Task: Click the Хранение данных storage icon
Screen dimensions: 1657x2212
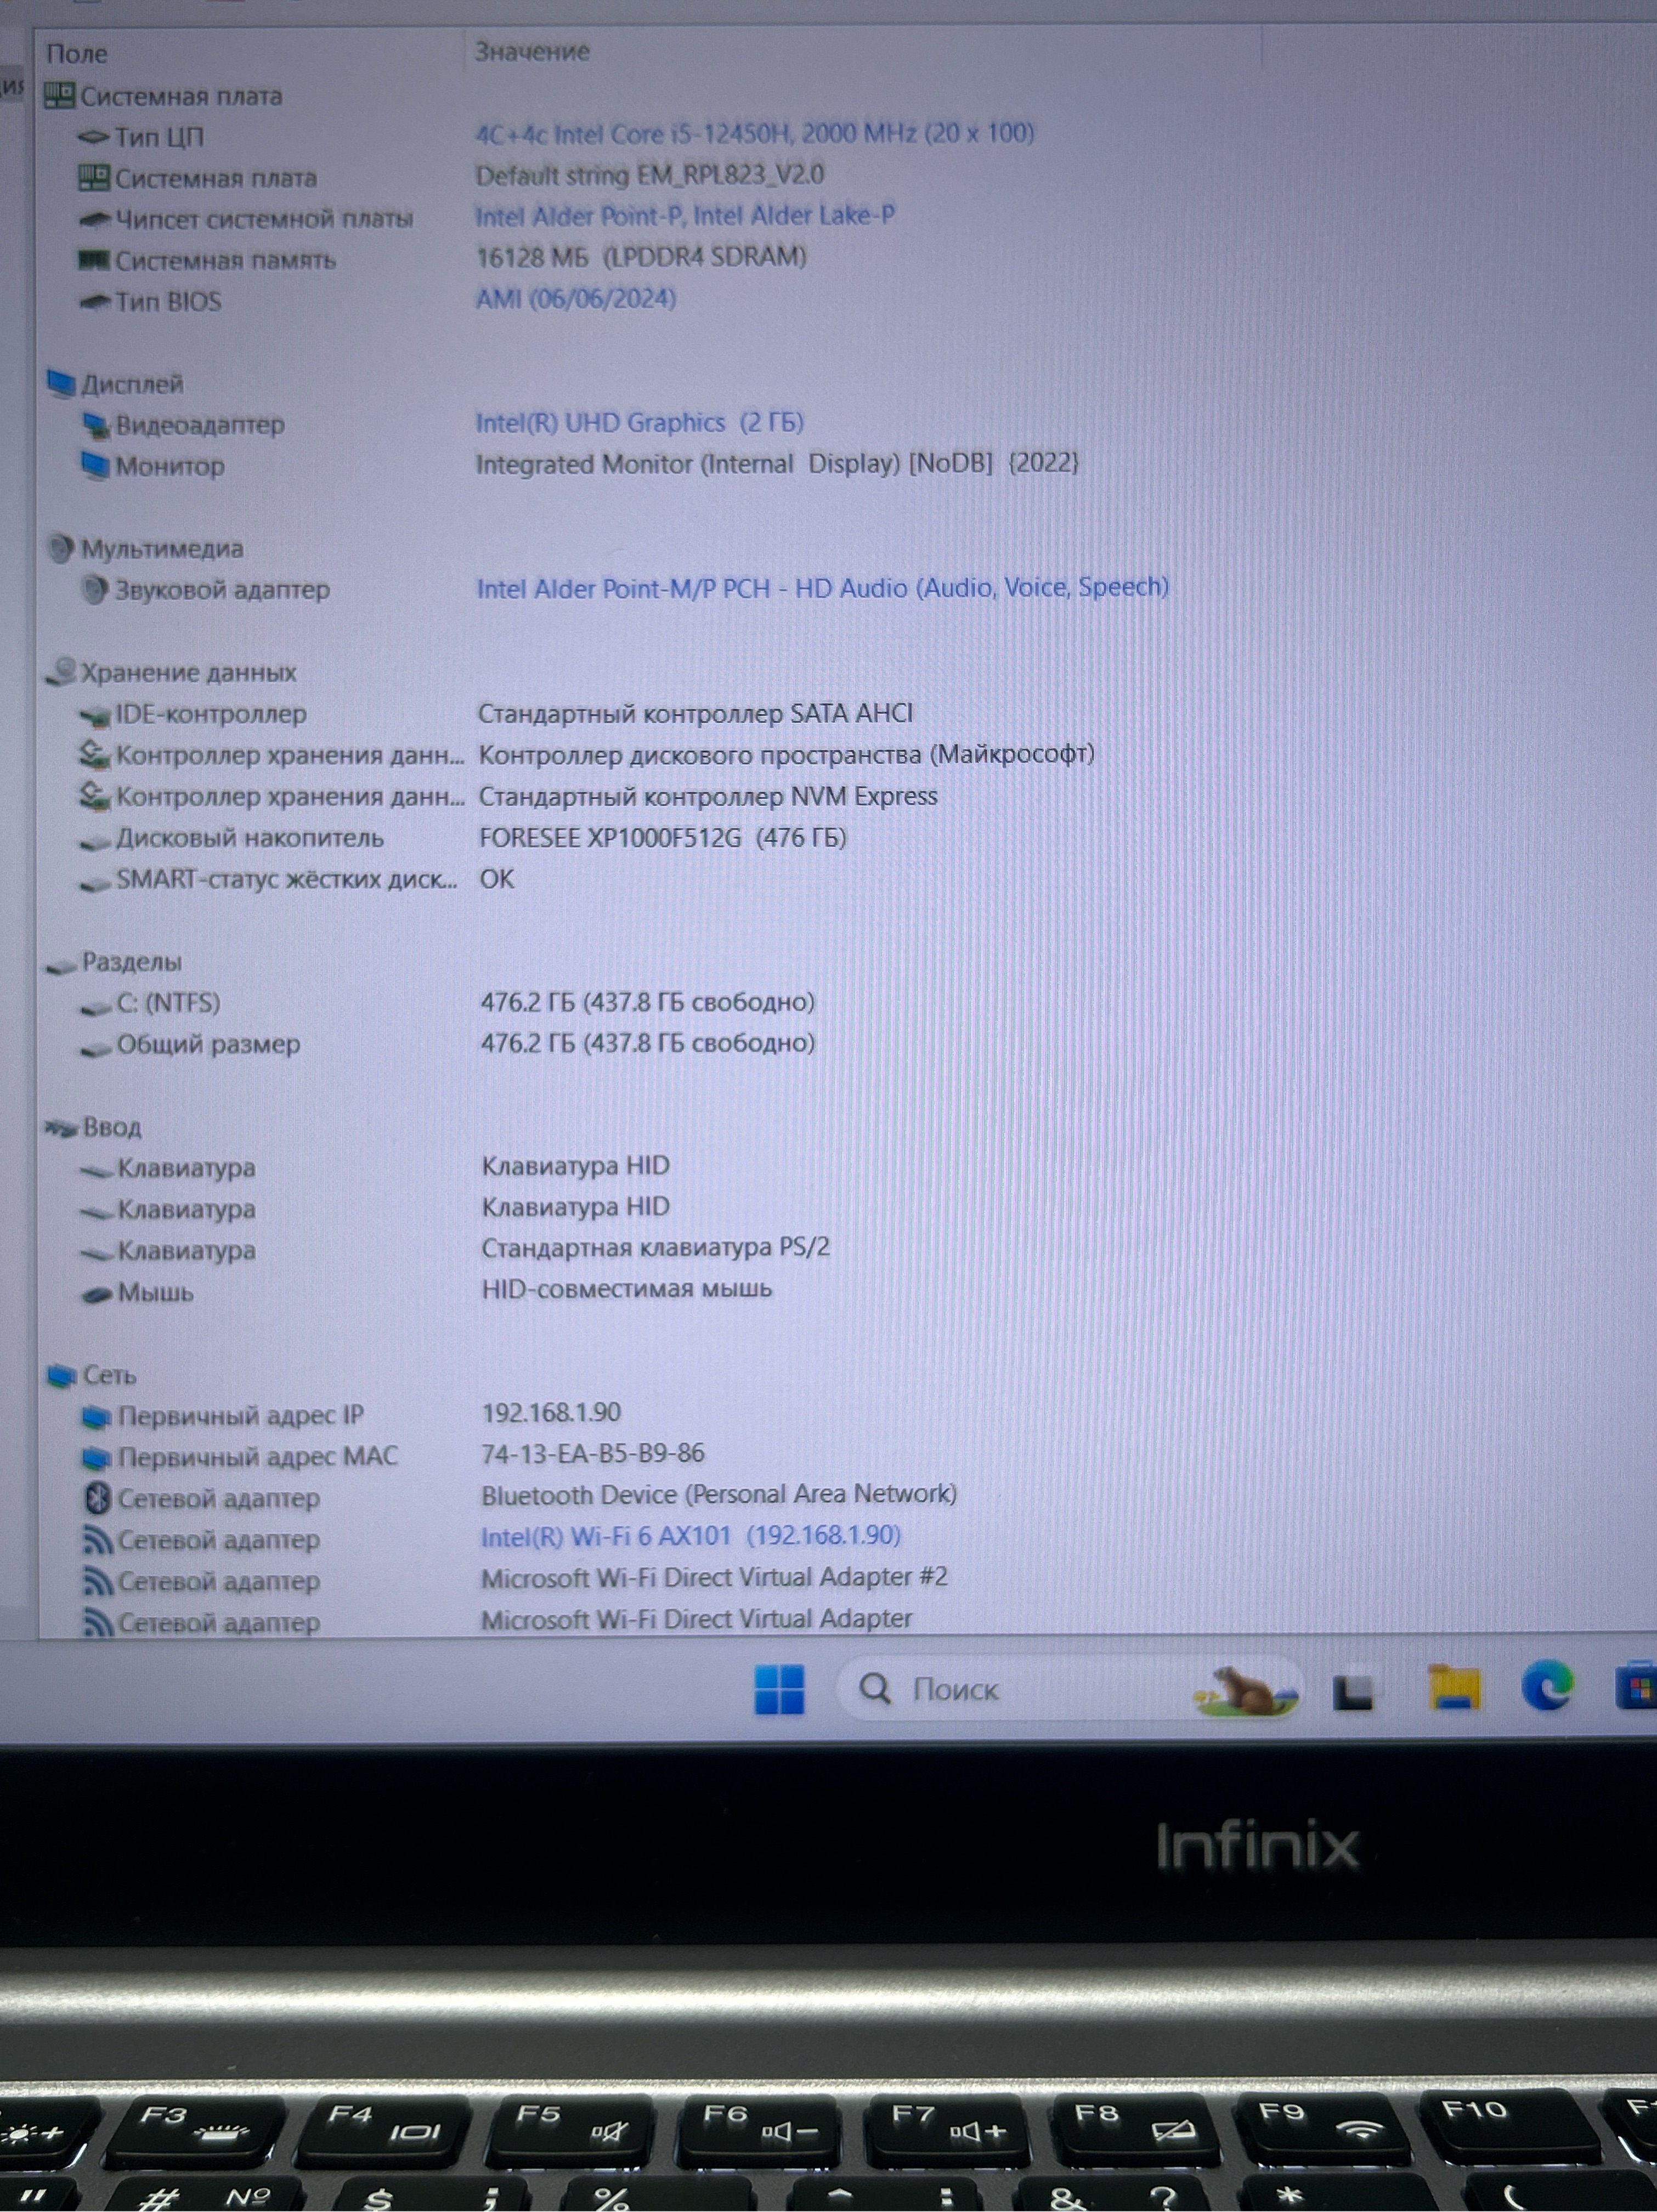Action: (x=61, y=672)
